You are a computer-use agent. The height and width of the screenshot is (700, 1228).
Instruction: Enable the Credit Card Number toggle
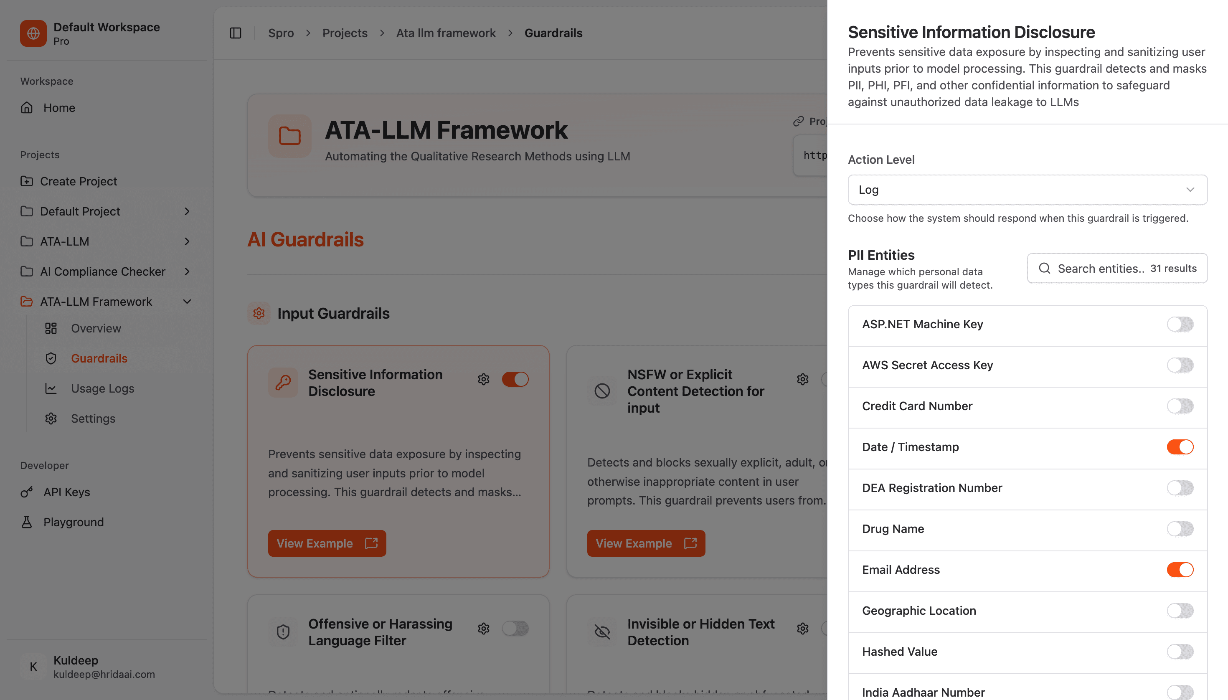tap(1180, 406)
